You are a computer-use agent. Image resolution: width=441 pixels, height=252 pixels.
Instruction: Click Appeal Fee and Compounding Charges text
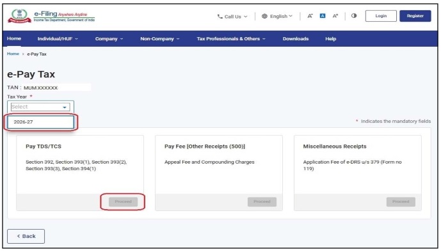point(209,162)
